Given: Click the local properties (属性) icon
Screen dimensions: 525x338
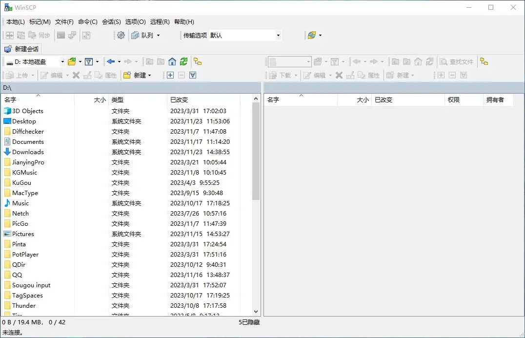Looking at the screenshot, I should click(x=105, y=75).
